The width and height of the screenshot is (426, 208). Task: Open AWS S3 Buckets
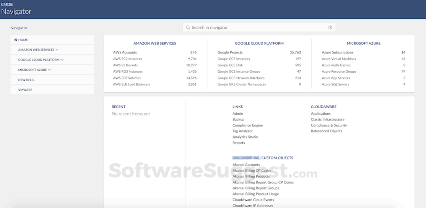pyautogui.click(x=125, y=65)
